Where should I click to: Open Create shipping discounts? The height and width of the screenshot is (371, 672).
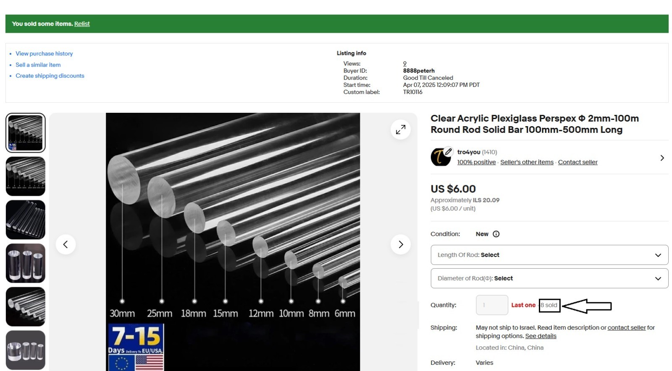point(50,76)
